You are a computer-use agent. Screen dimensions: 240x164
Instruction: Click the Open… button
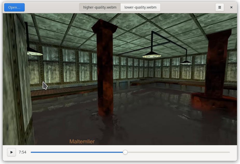(x=14, y=7)
